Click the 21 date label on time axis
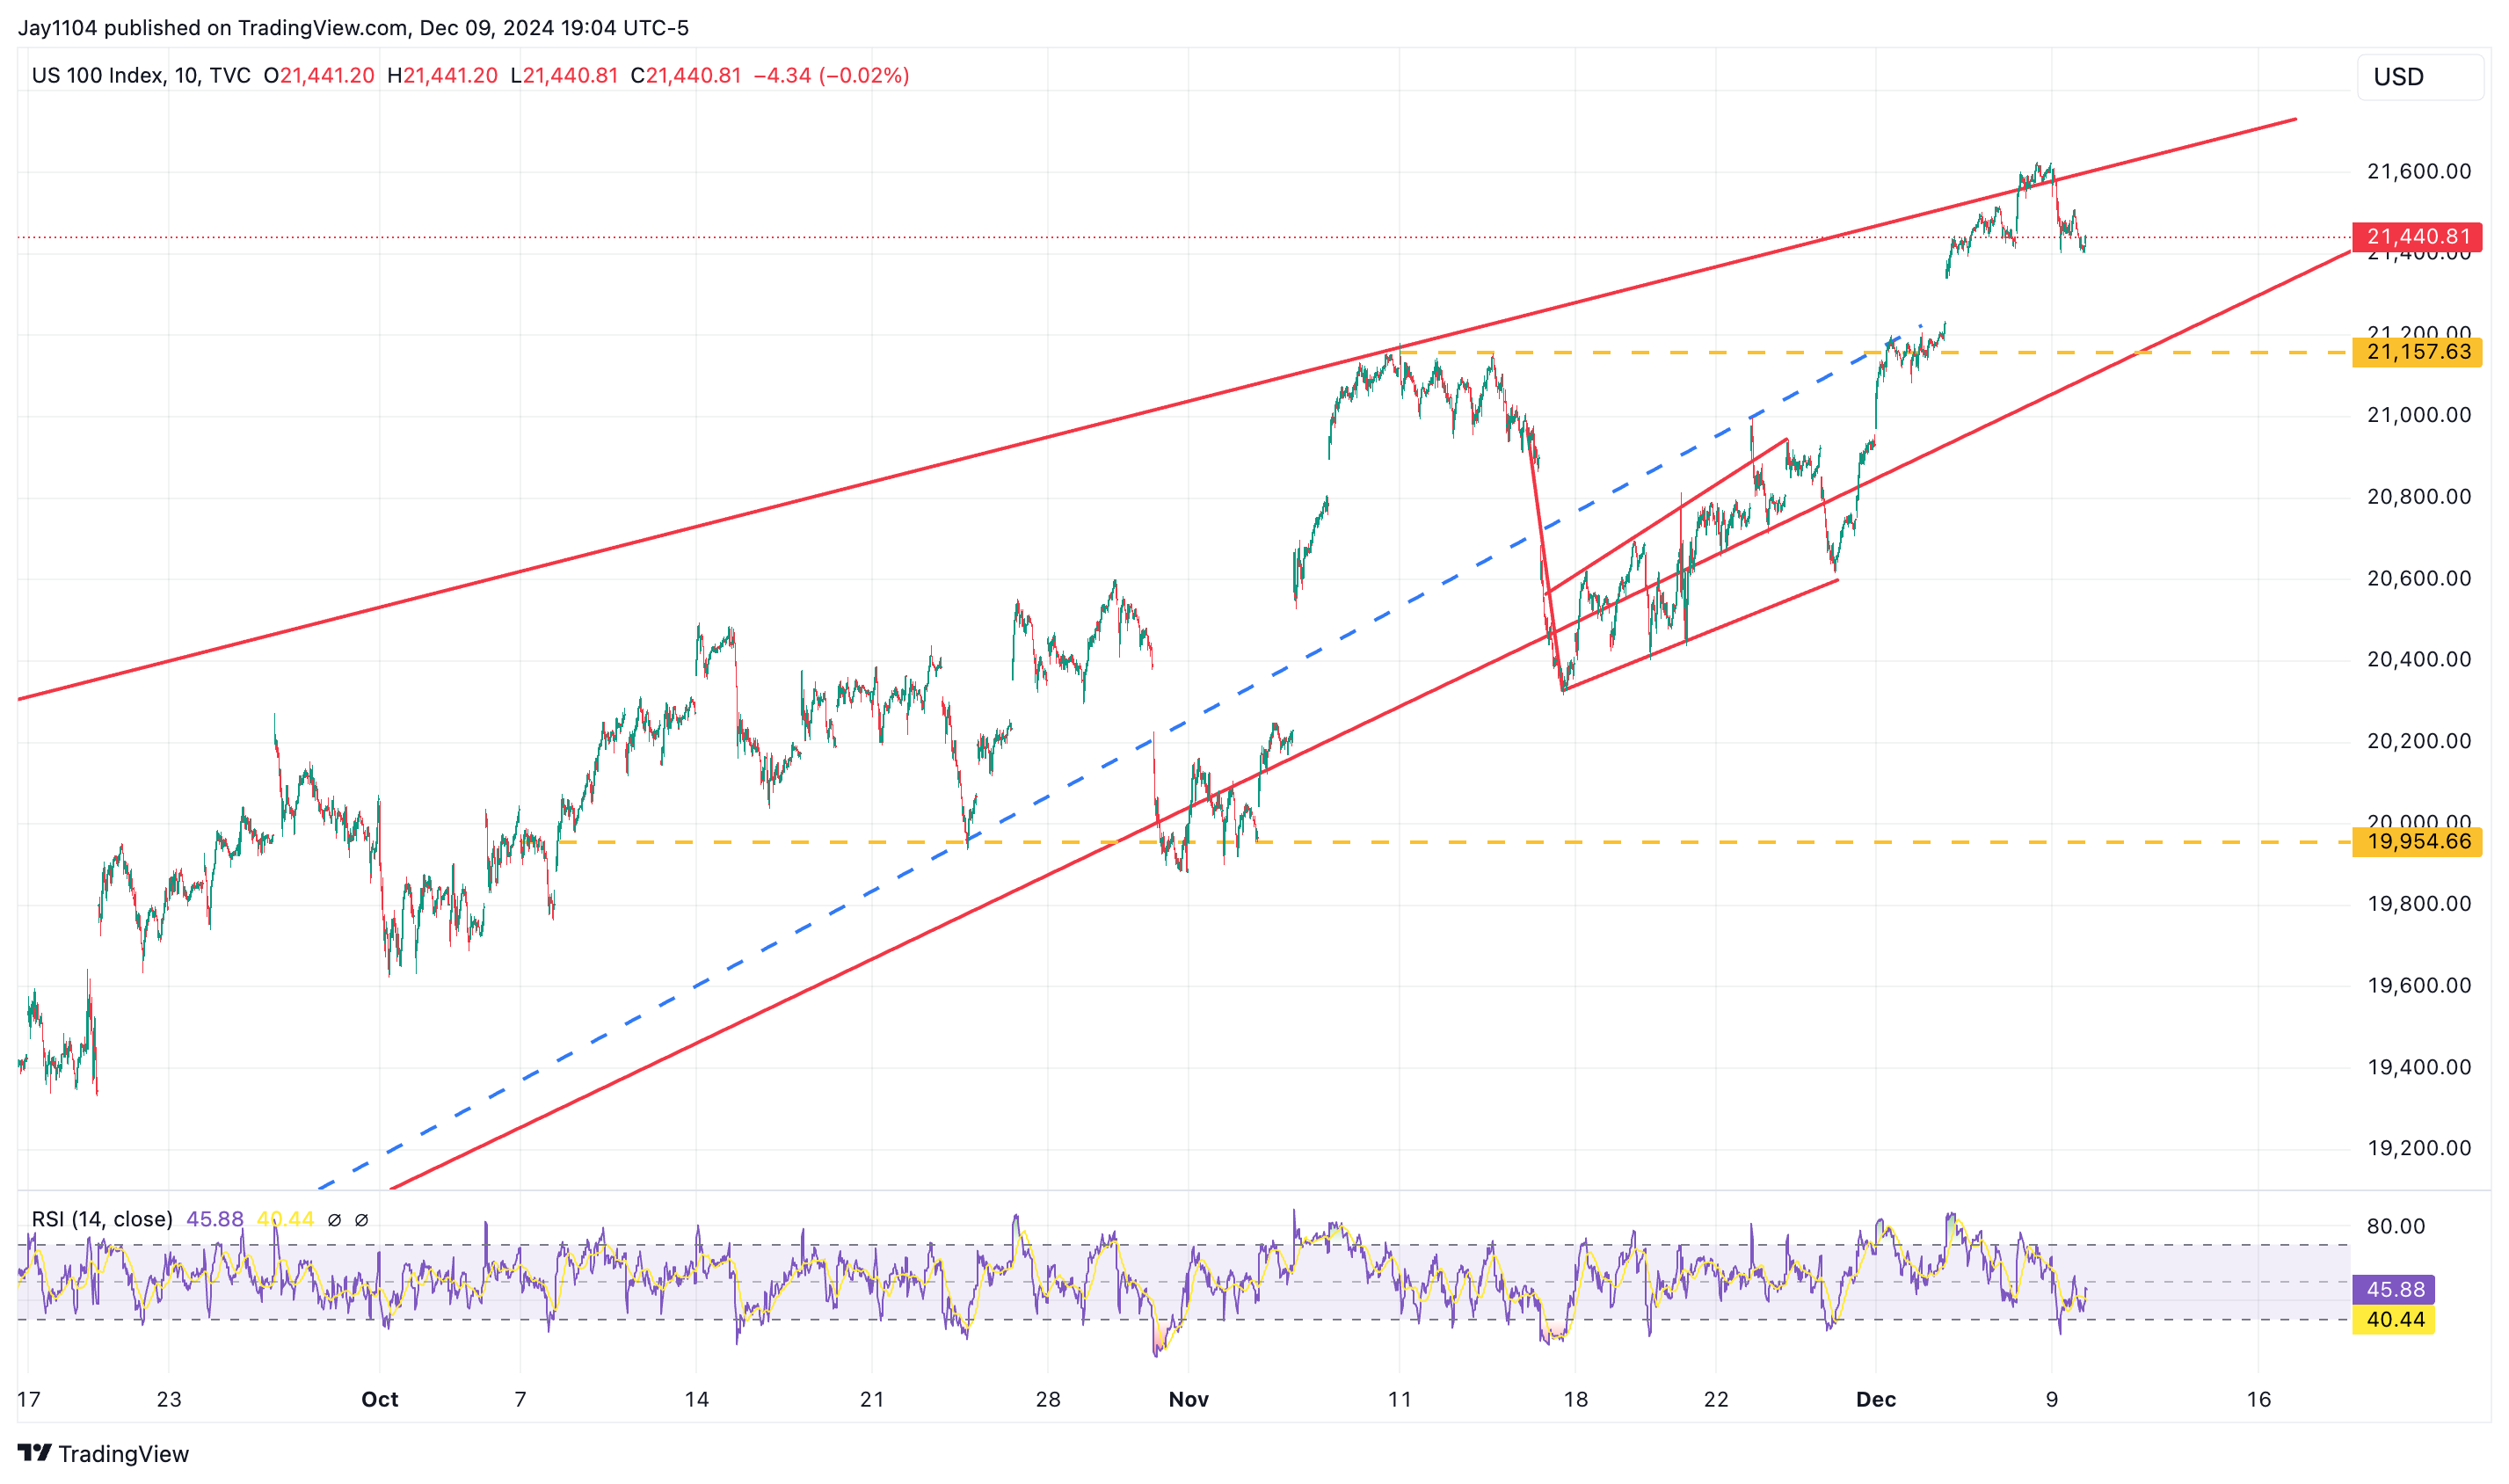 tap(872, 1399)
